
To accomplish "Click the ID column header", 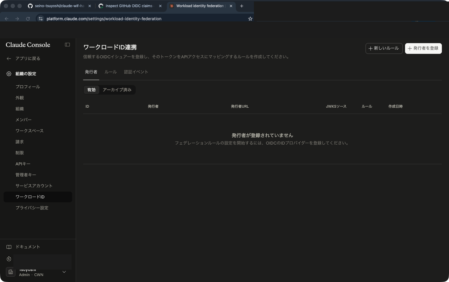I will (87, 106).
